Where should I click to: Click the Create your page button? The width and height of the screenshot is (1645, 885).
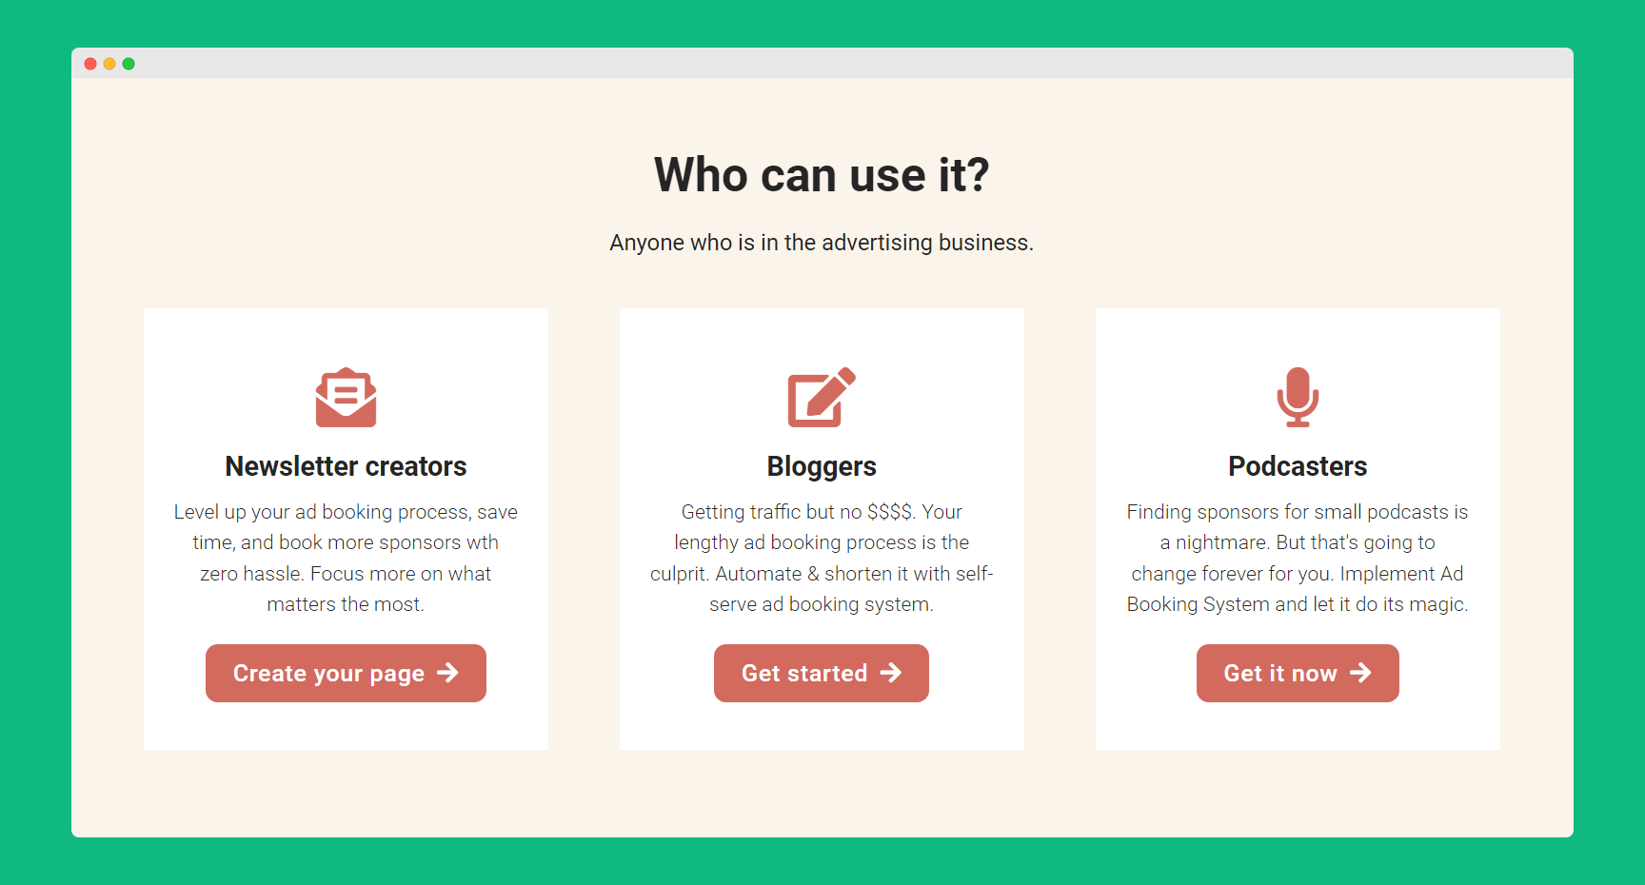(x=346, y=673)
